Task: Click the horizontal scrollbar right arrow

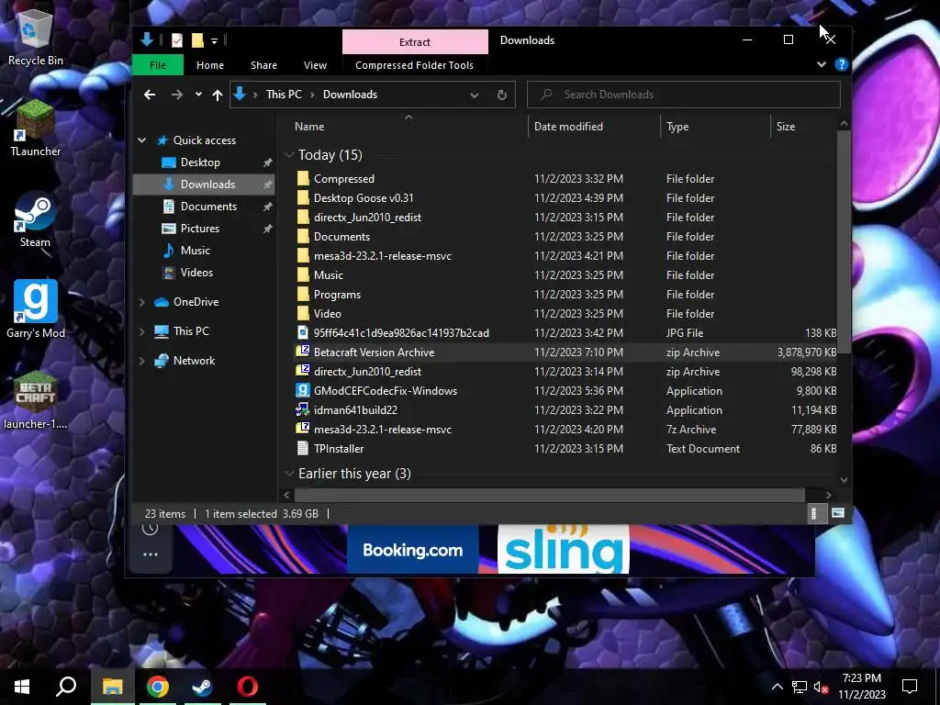Action: pyautogui.click(x=829, y=495)
